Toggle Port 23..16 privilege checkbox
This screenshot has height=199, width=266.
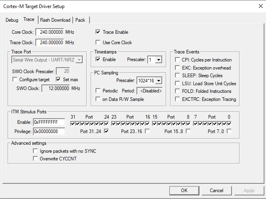[x=147, y=131]
